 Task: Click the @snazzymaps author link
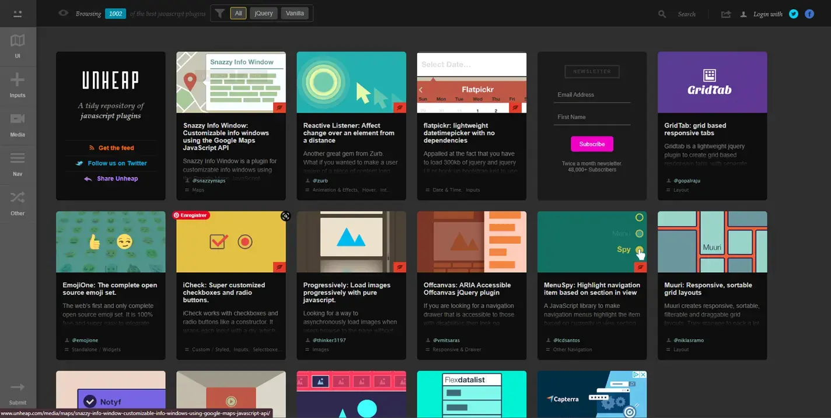(208, 181)
